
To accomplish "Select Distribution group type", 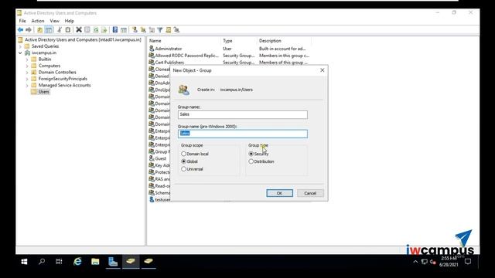I will [x=261, y=161].
